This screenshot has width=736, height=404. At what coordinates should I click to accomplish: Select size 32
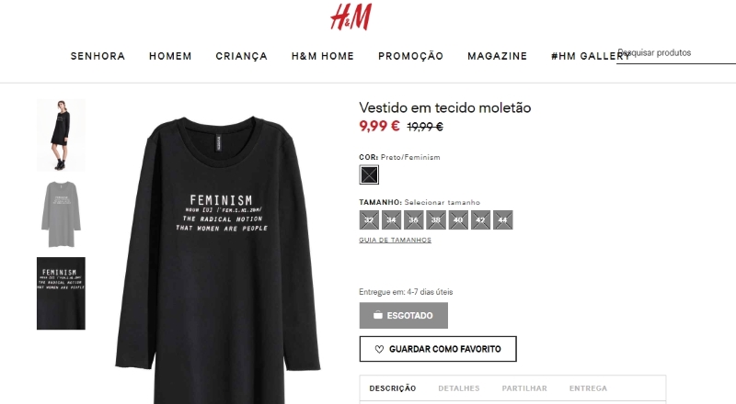[x=369, y=219]
